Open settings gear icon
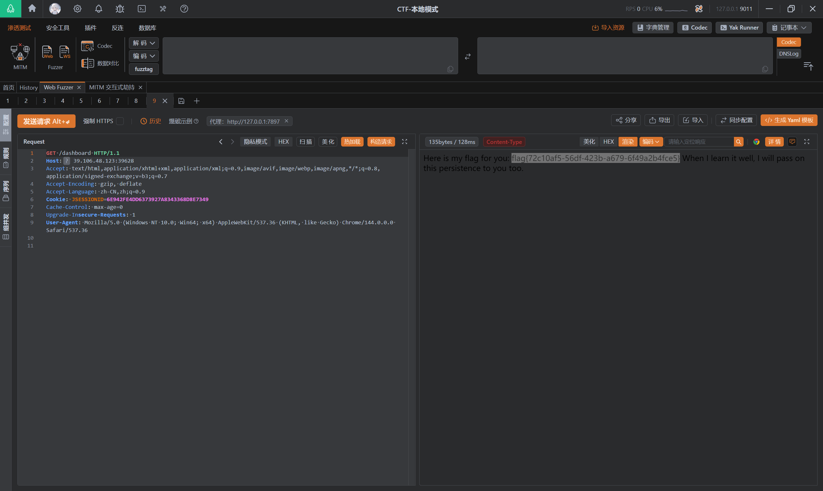This screenshot has width=823, height=491. point(77,9)
